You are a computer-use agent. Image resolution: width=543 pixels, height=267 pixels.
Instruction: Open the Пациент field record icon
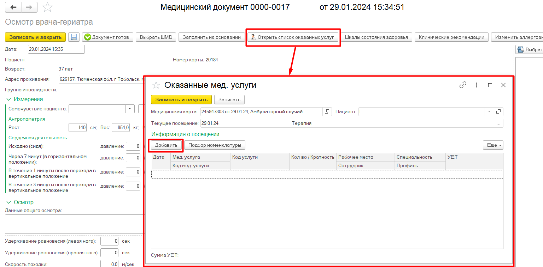[x=498, y=111]
